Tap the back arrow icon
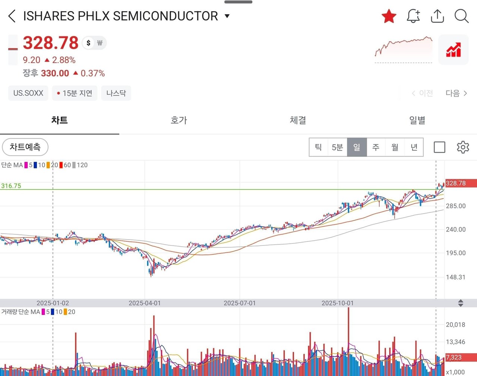477x376 pixels. tap(12, 16)
